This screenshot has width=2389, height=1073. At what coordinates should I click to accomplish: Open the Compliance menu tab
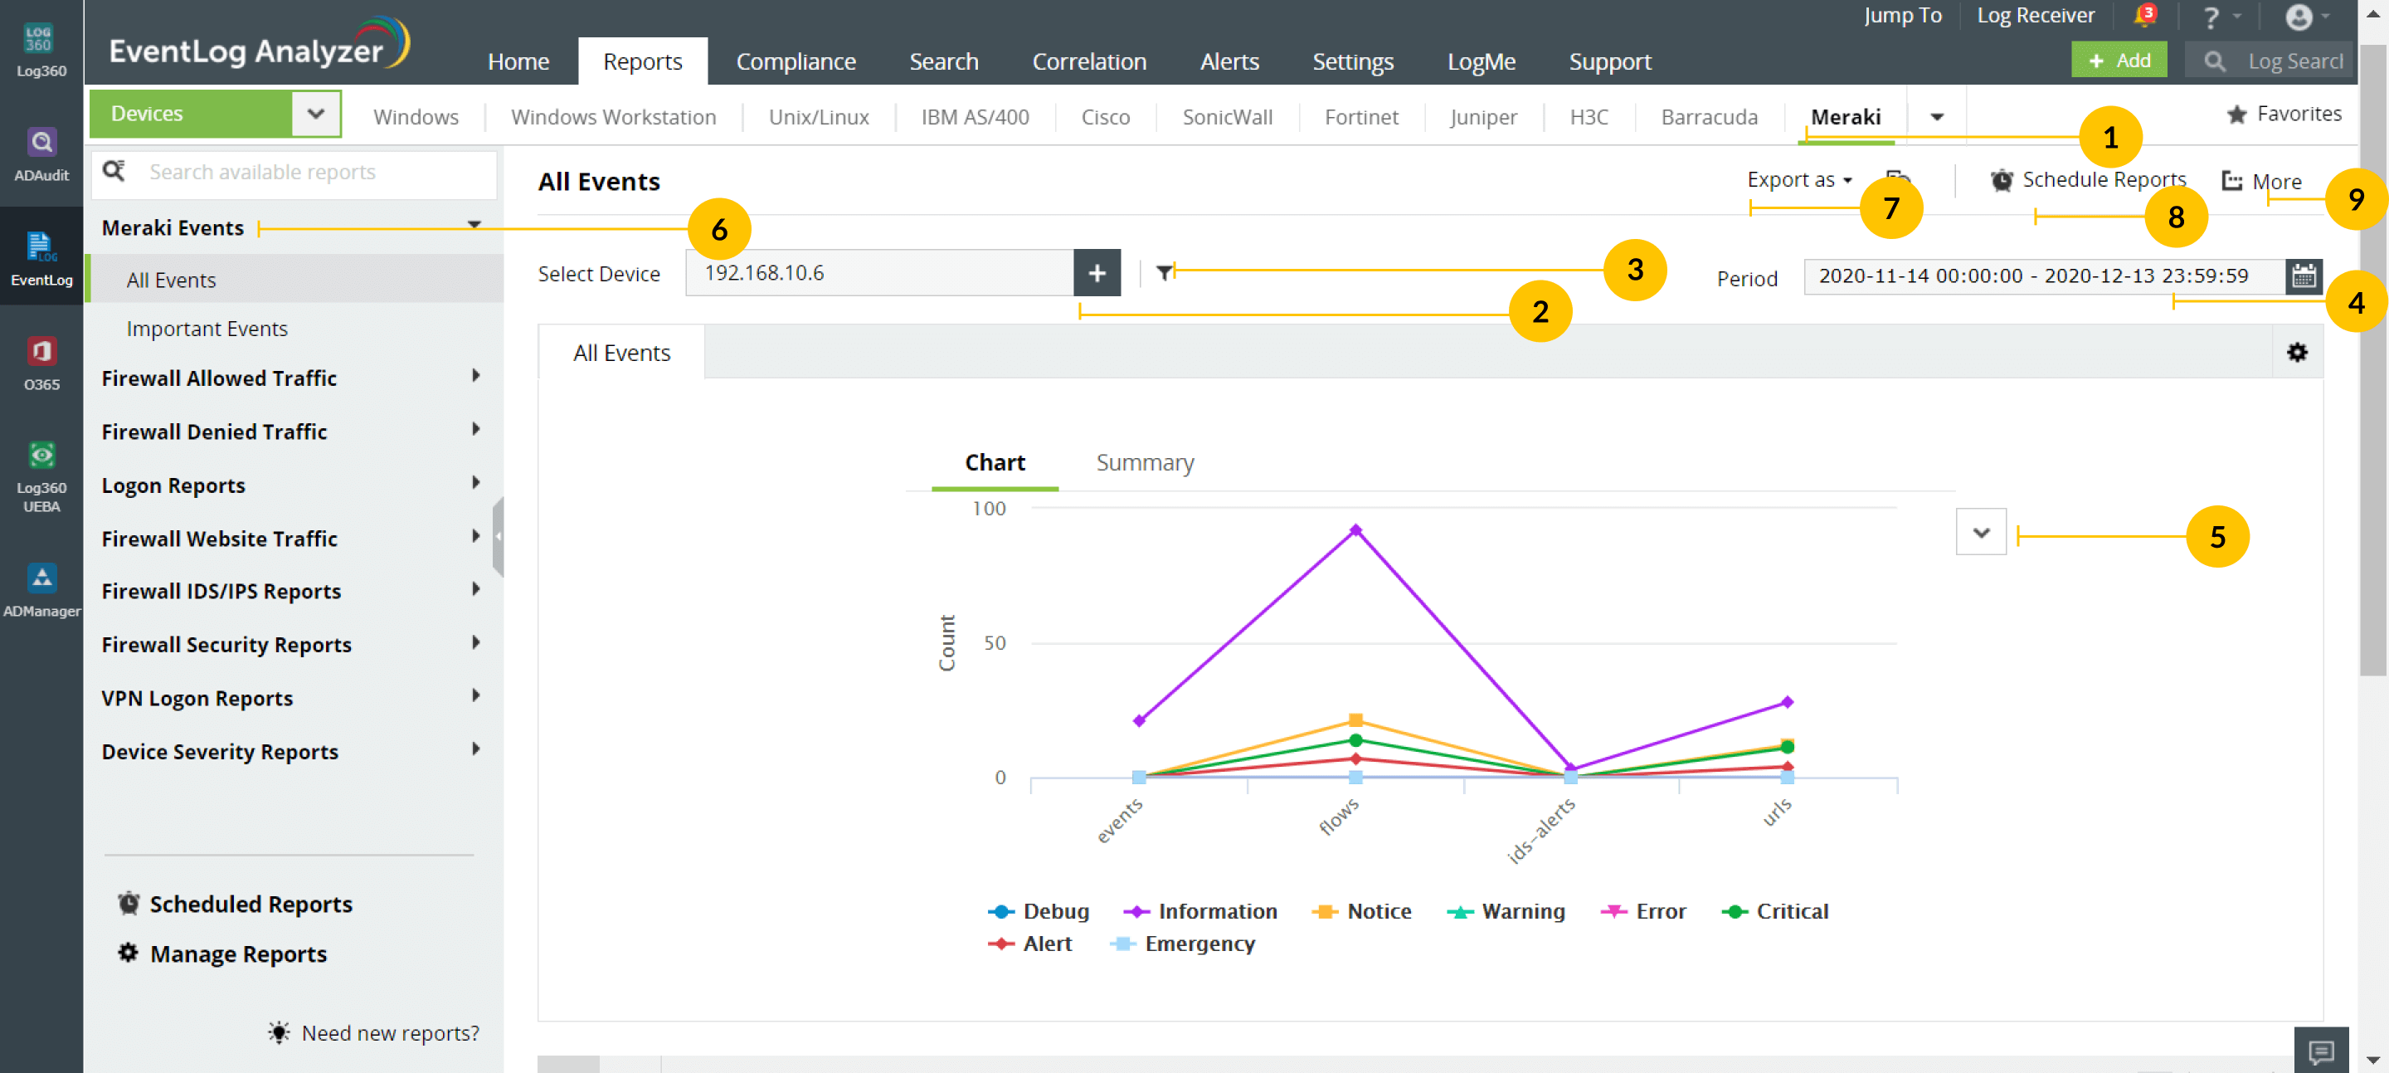796,61
